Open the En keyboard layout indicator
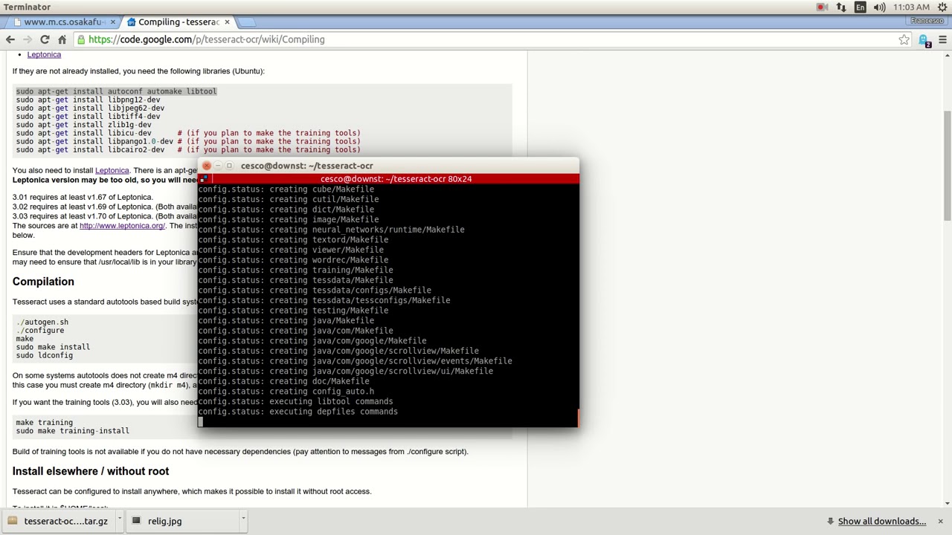This screenshot has height=535, width=952. [860, 7]
